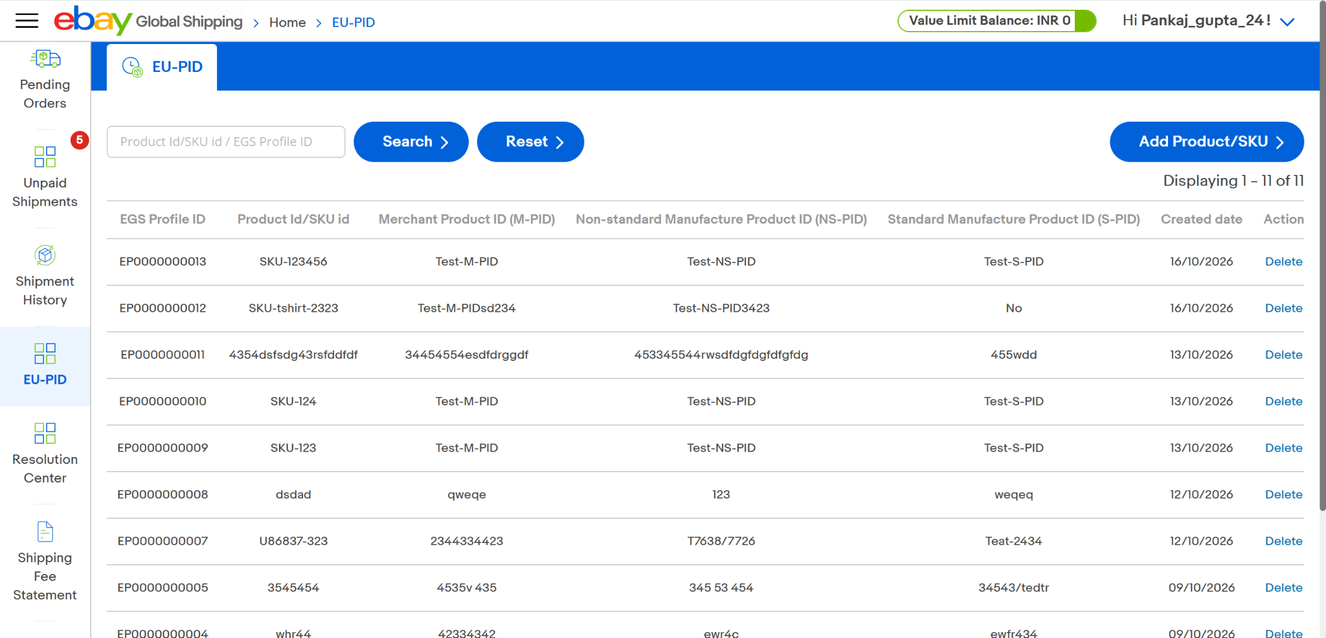Open Shipping Fee Statement sidebar label

pos(45,576)
